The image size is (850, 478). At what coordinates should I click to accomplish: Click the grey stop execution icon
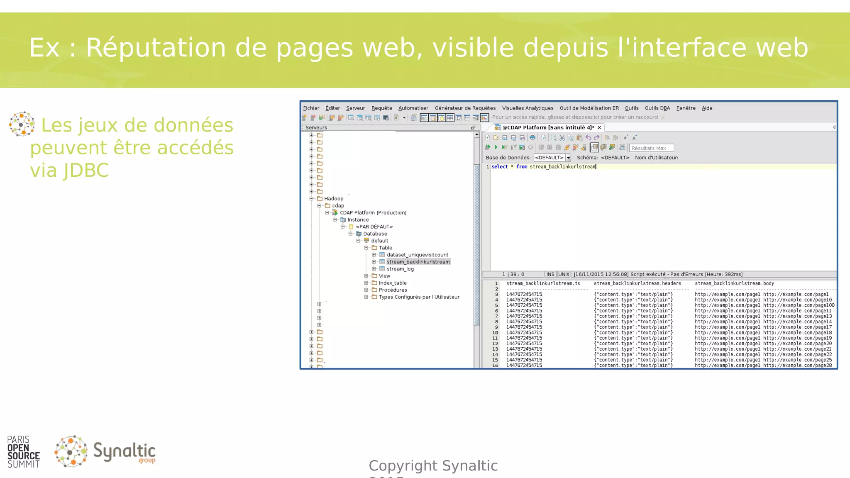tap(530, 147)
